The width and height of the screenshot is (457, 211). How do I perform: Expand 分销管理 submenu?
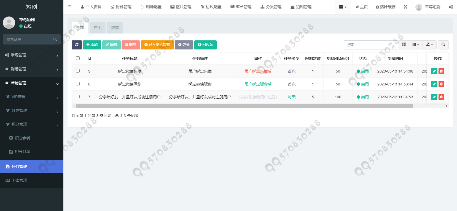click(32, 110)
